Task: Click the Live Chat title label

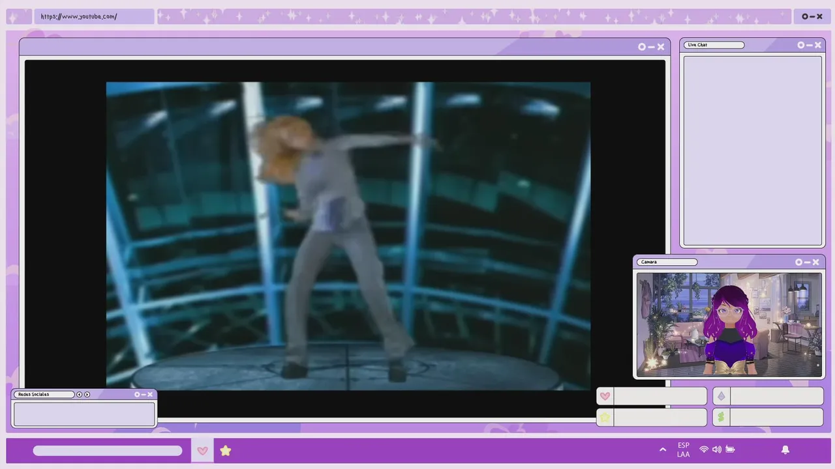Action: (x=697, y=45)
